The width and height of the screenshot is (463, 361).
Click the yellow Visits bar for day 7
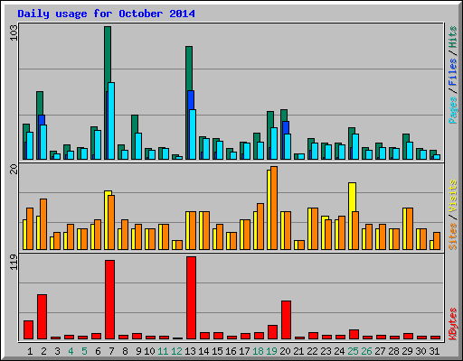tap(108, 193)
